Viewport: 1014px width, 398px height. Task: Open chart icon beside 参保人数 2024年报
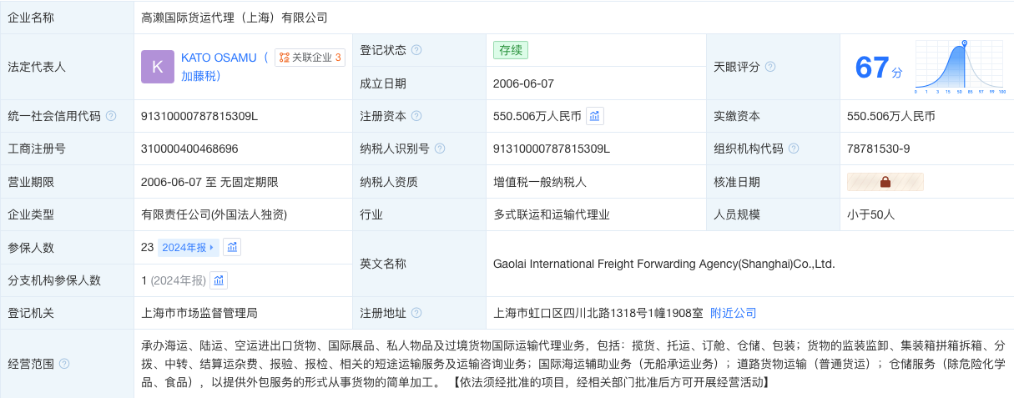[x=232, y=247]
